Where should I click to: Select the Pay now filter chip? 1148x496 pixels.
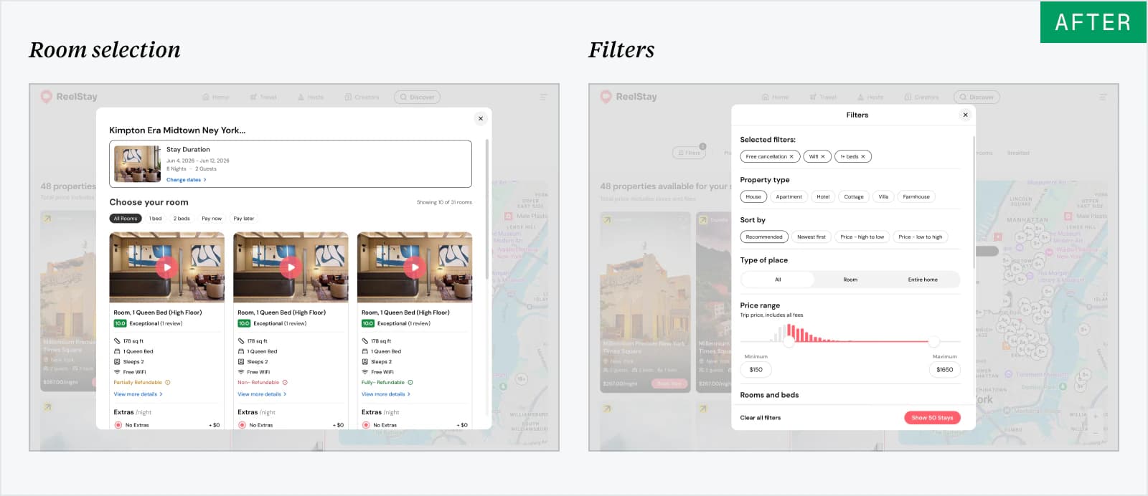coord(212,219)
